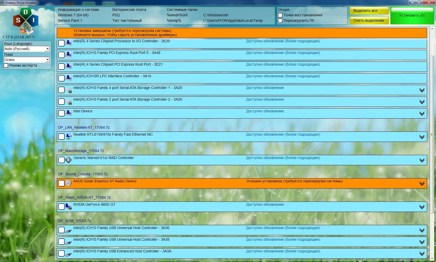Expand the USB Enhanced Host Controller 3A3A chevron
Viewport: 436px width, 262px height.
pos(422,253)
